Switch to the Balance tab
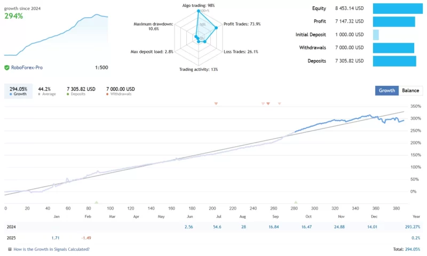This screenshot has width=427, height=256. (x=410, y=91)
